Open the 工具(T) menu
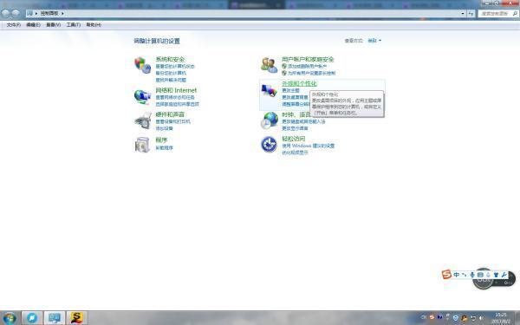 click(74, 25)
